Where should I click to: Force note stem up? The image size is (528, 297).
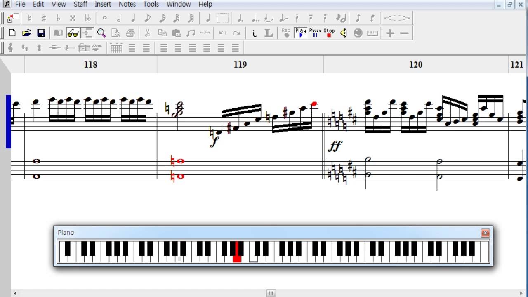[x=358, y=18]
